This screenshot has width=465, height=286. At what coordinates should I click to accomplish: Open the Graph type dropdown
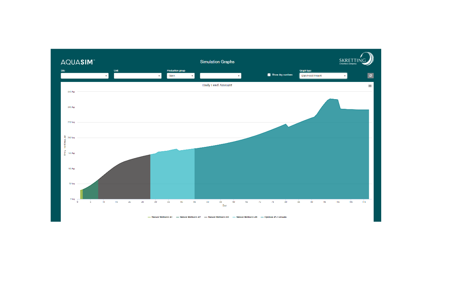[x=323, y=76]
